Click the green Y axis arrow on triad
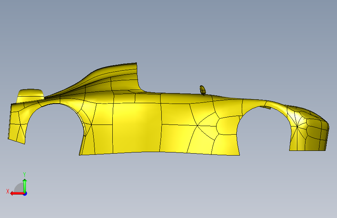Image resolution: width=337 pixels, height=218 pixels. [x=25, y=185]
